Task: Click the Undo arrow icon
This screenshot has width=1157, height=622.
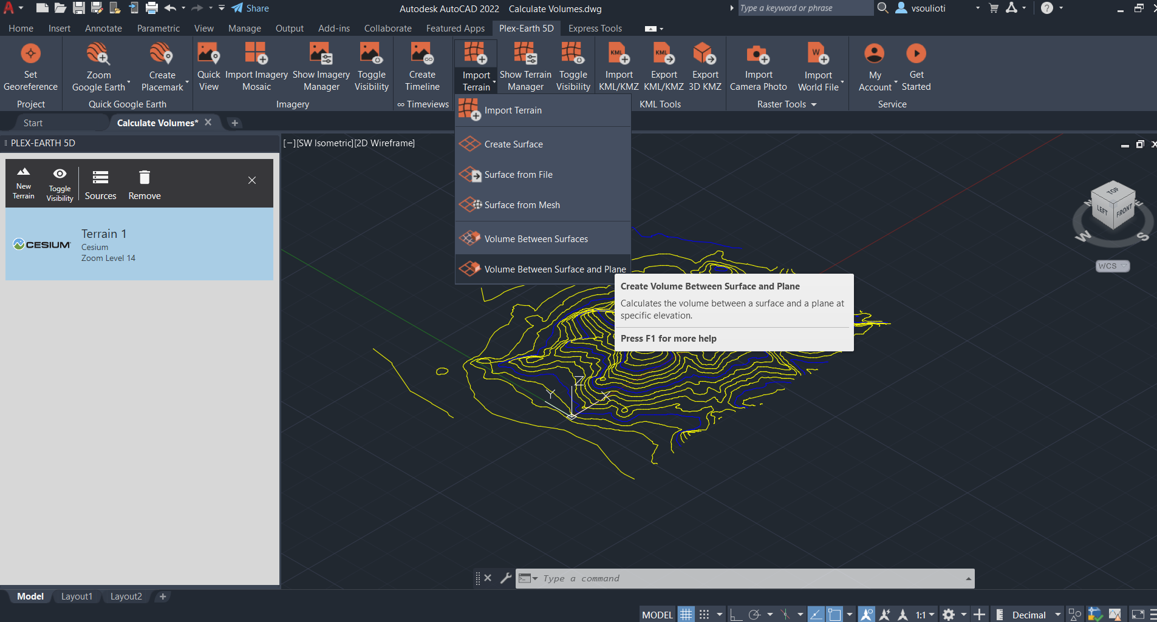Action: pos(170,8)
